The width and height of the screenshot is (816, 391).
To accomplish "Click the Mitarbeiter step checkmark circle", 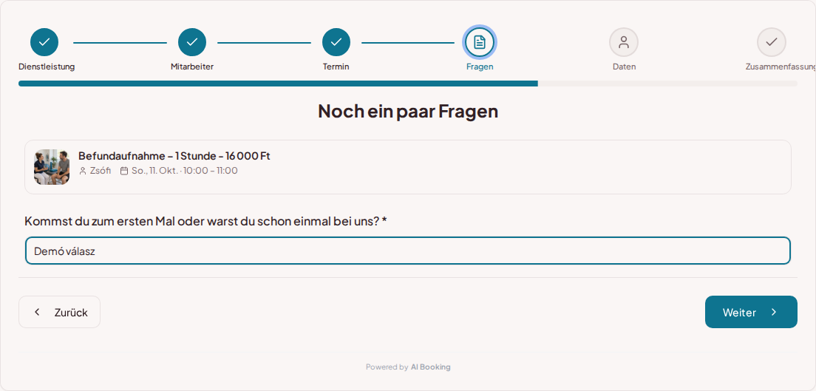I will [x=192, y=42].
